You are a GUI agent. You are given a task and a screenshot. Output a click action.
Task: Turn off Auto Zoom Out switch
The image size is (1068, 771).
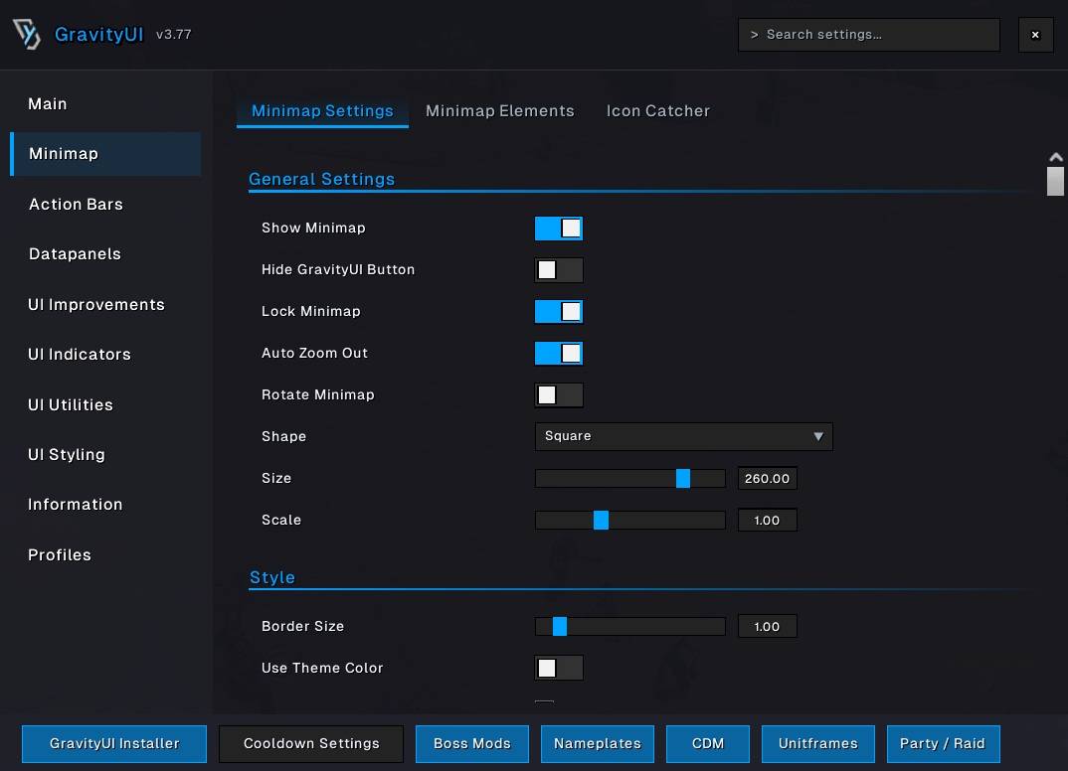point(559,353)
